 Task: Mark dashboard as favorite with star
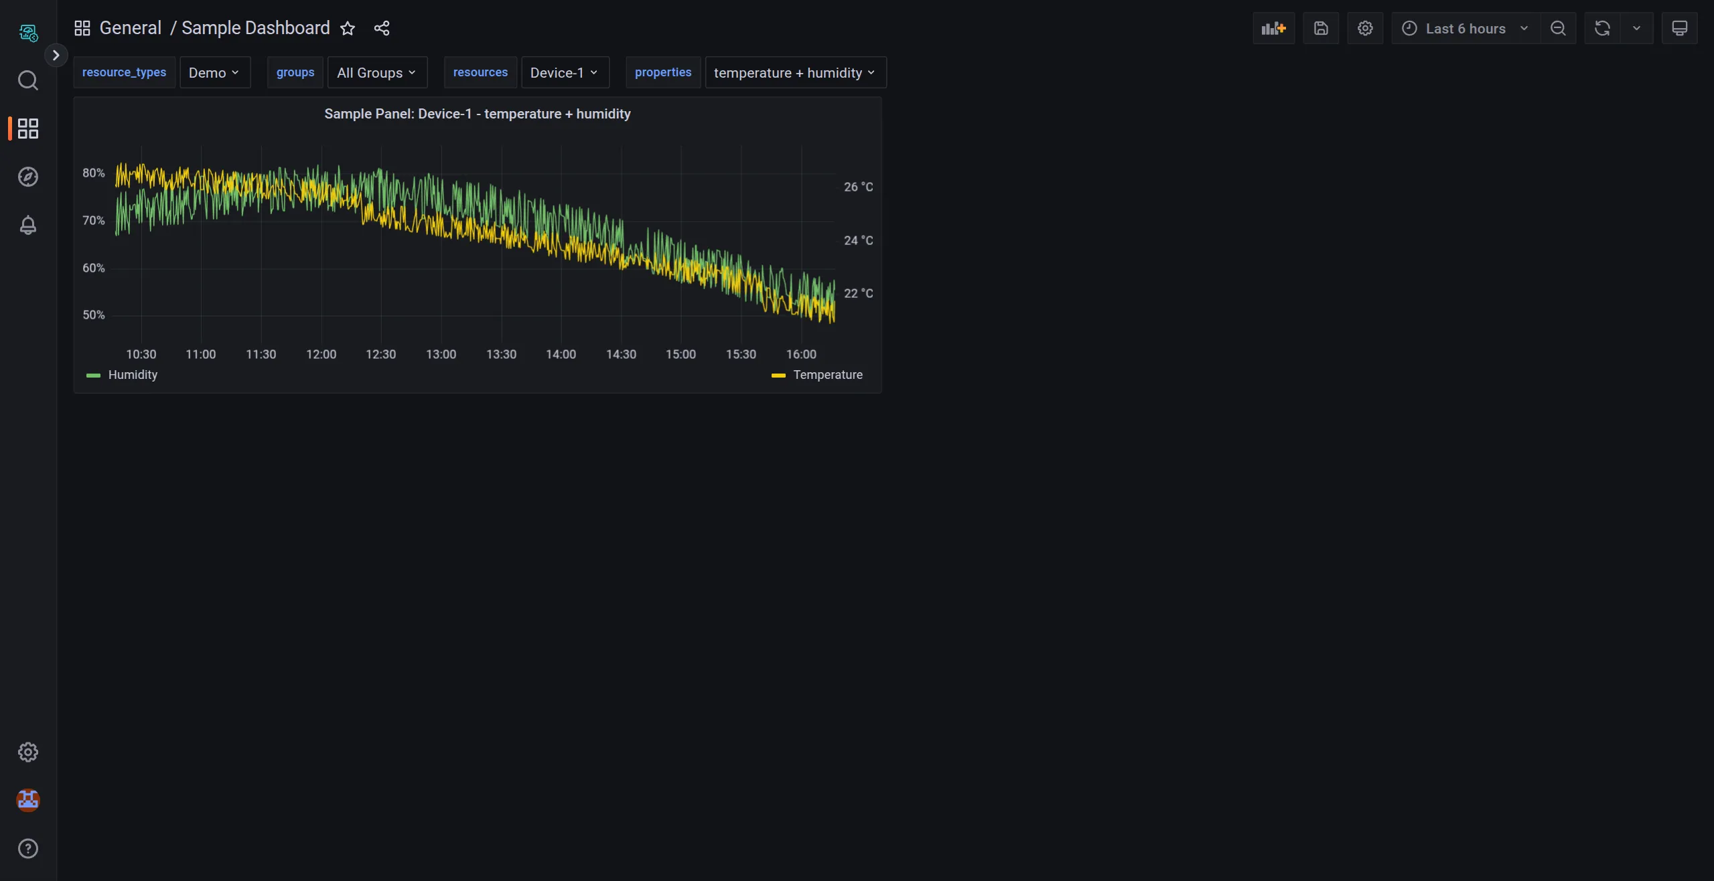(x=348, y=28)
